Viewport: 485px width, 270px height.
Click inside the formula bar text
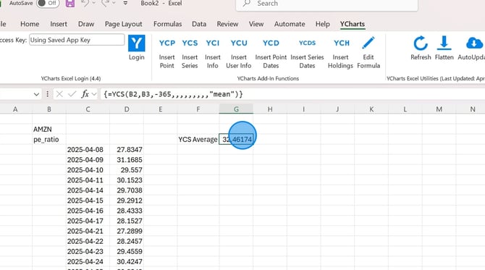[x=173, y=94]
